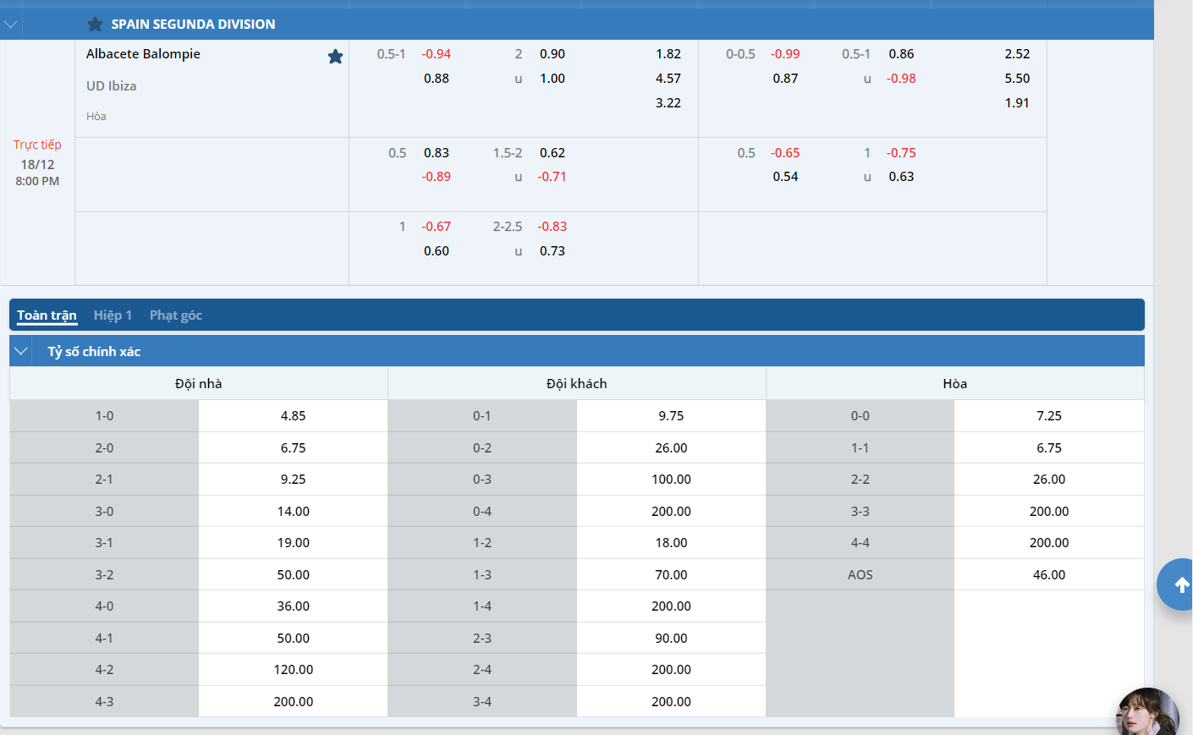1193x735 pixels.
Task: Select first-half over odds 0.86
Action: coord(901,54)
